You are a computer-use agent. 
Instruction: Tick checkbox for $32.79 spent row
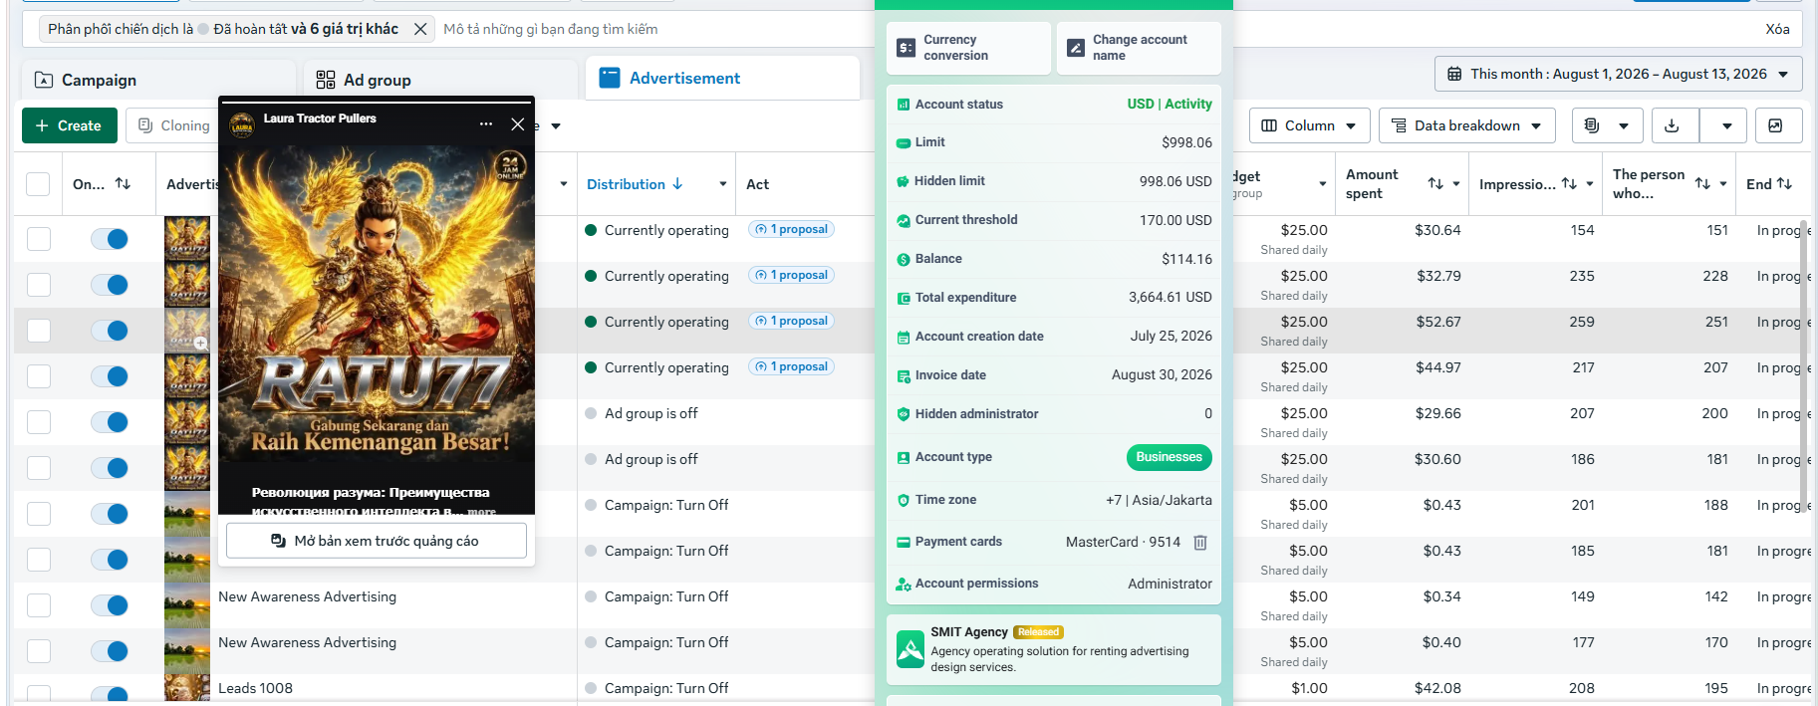coord(39,285)
